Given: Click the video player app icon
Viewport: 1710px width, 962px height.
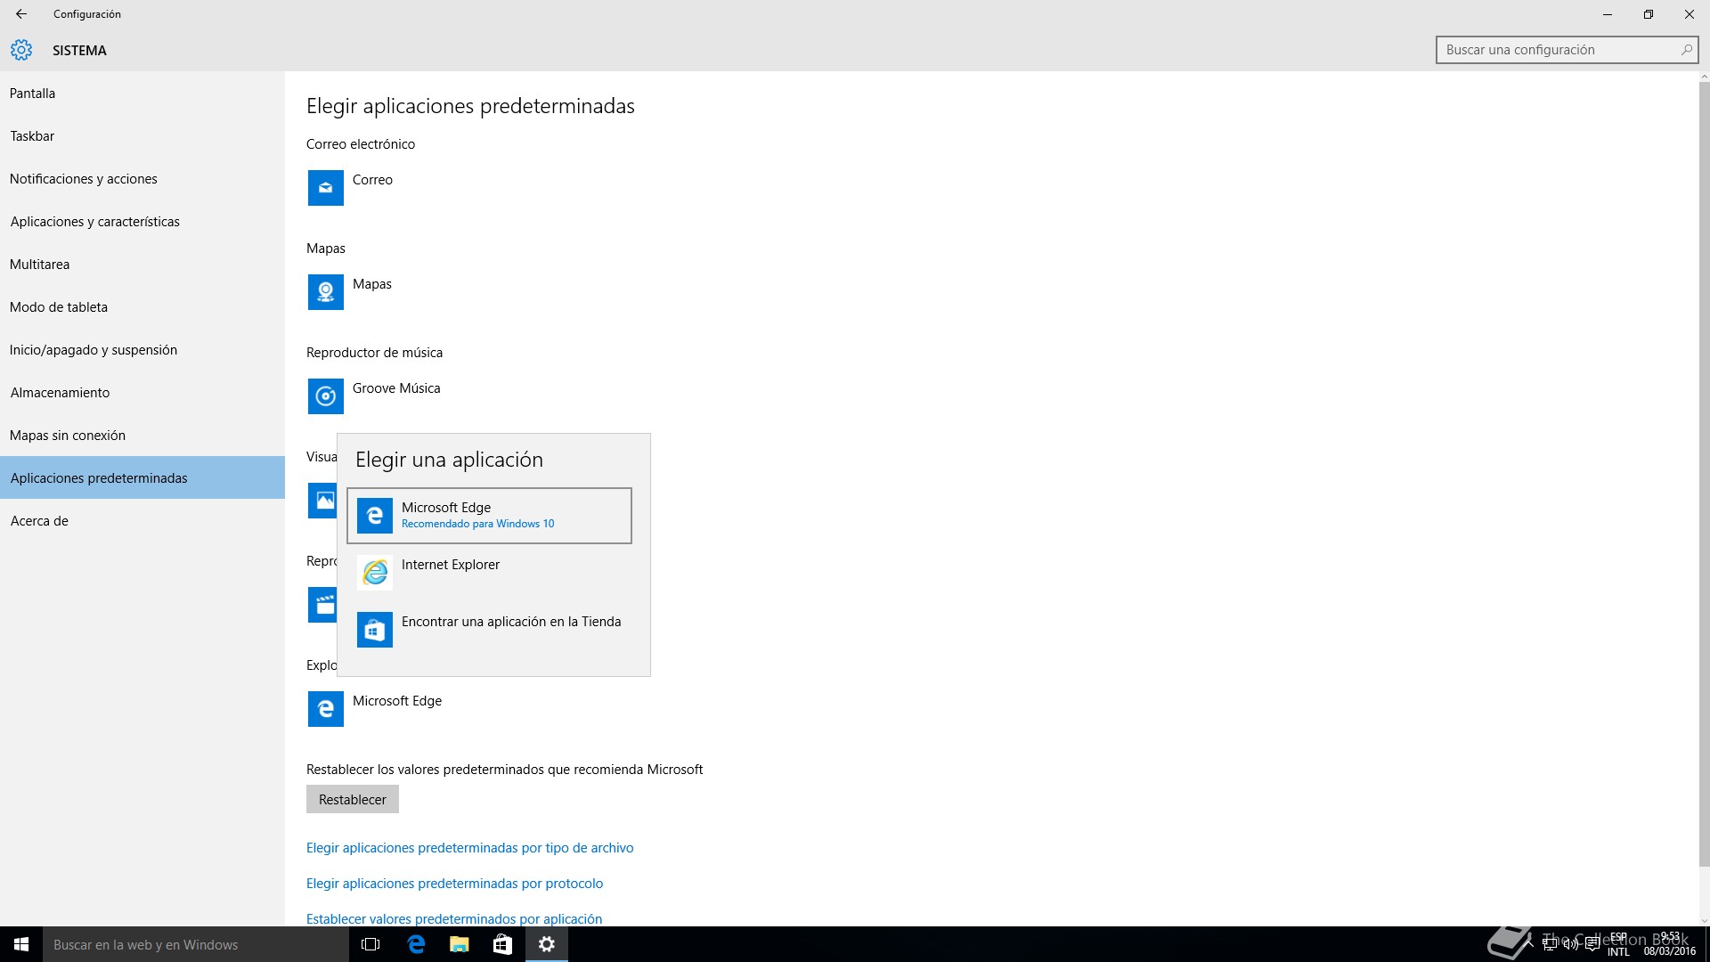Looking at the screenshot, I should pos(322,605).
